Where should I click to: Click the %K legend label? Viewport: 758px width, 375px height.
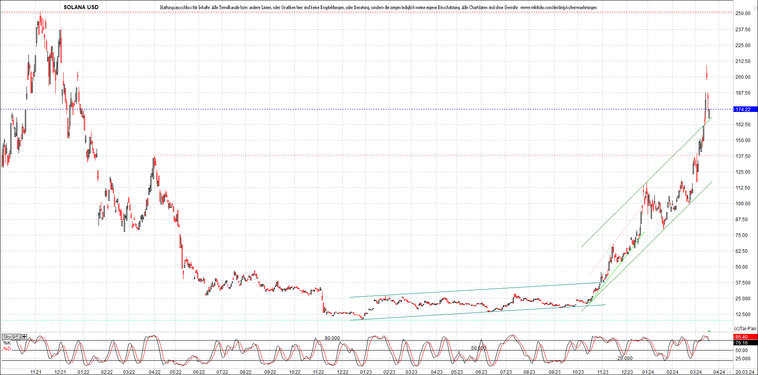(x=7, y=343)
